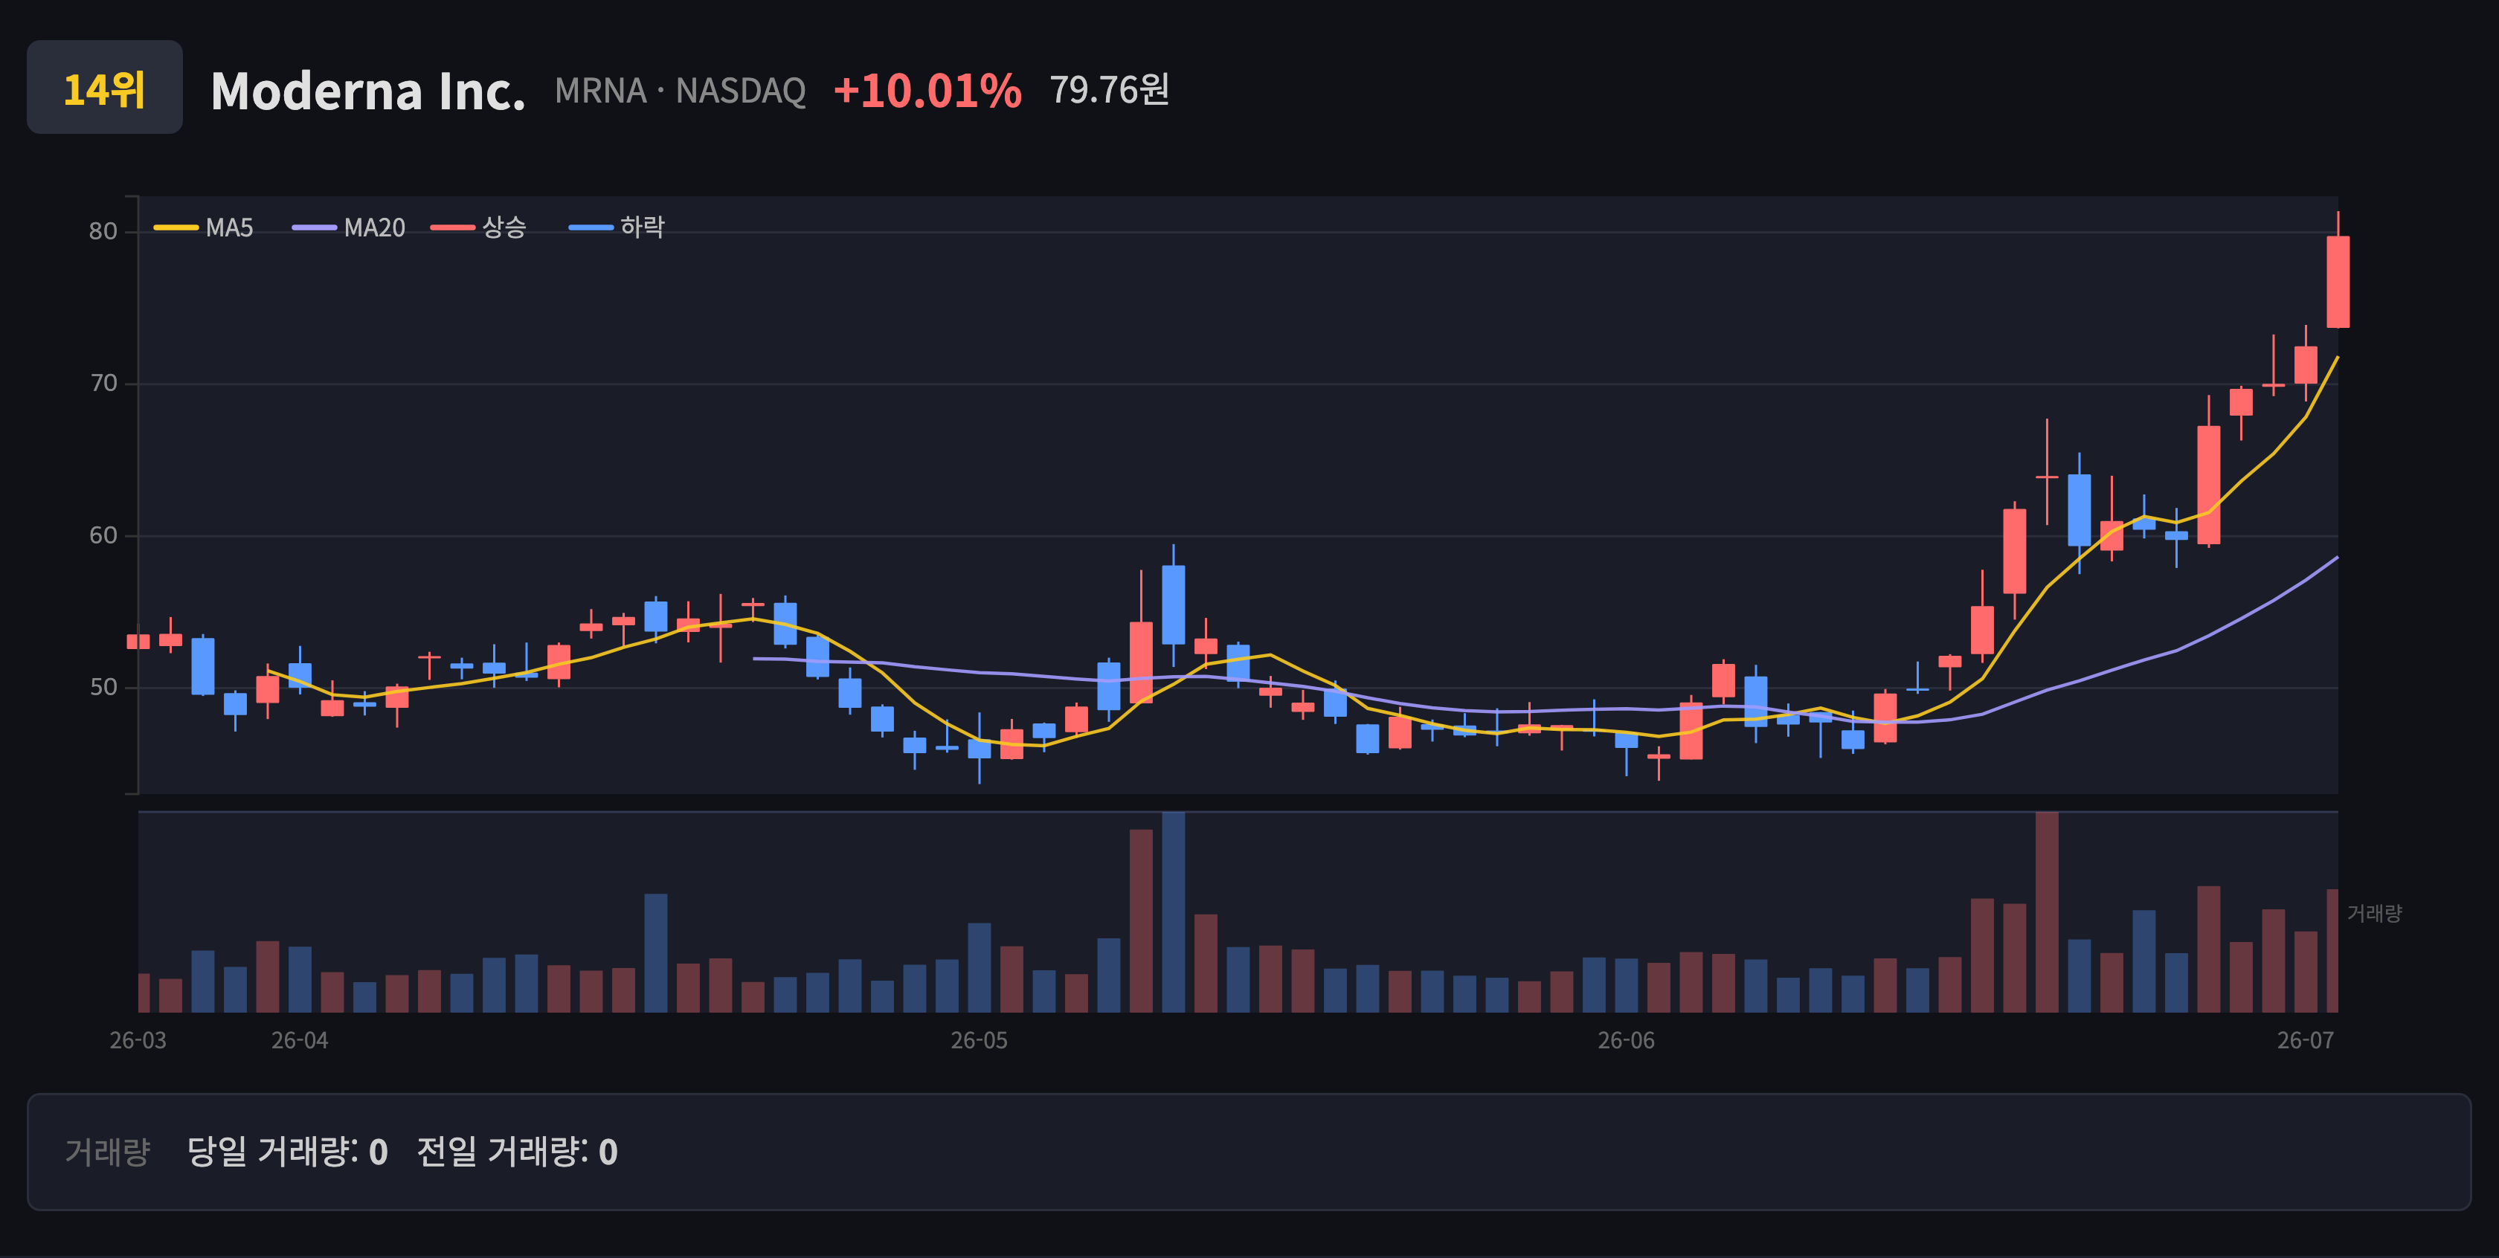Click the MRNA · NASDAQ ticker text
The image size is (2499, 1258).
coord(680,91)
